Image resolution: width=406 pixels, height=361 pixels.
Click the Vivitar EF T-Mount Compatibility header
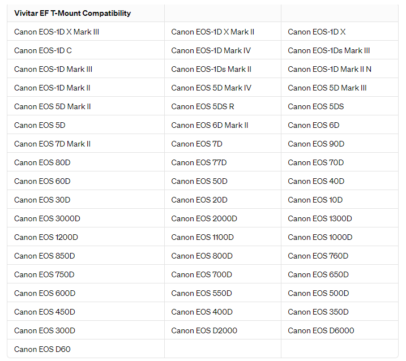tap(72, 13)
